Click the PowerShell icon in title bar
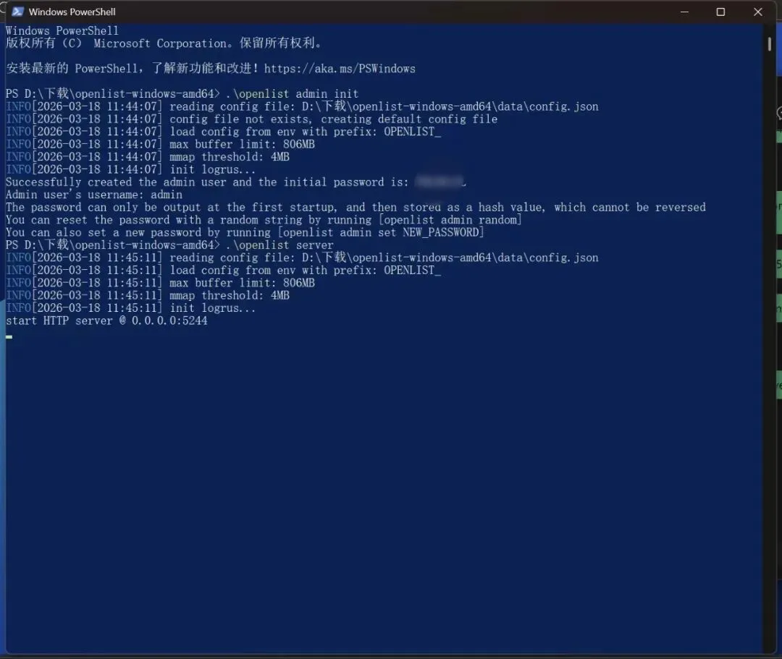This screenshot has width=782, height=659. point(18,12)
